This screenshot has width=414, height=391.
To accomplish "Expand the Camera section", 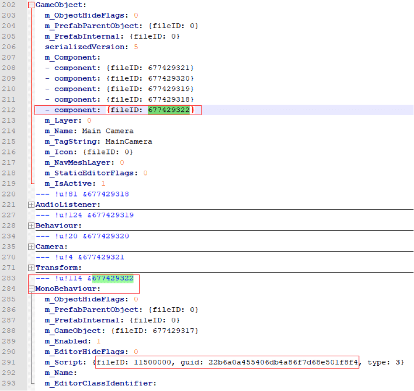I will coord(31,246).
